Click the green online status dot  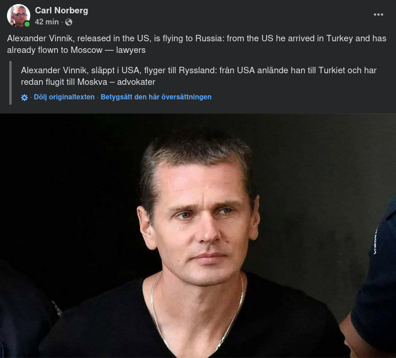(x=27, y=24)
